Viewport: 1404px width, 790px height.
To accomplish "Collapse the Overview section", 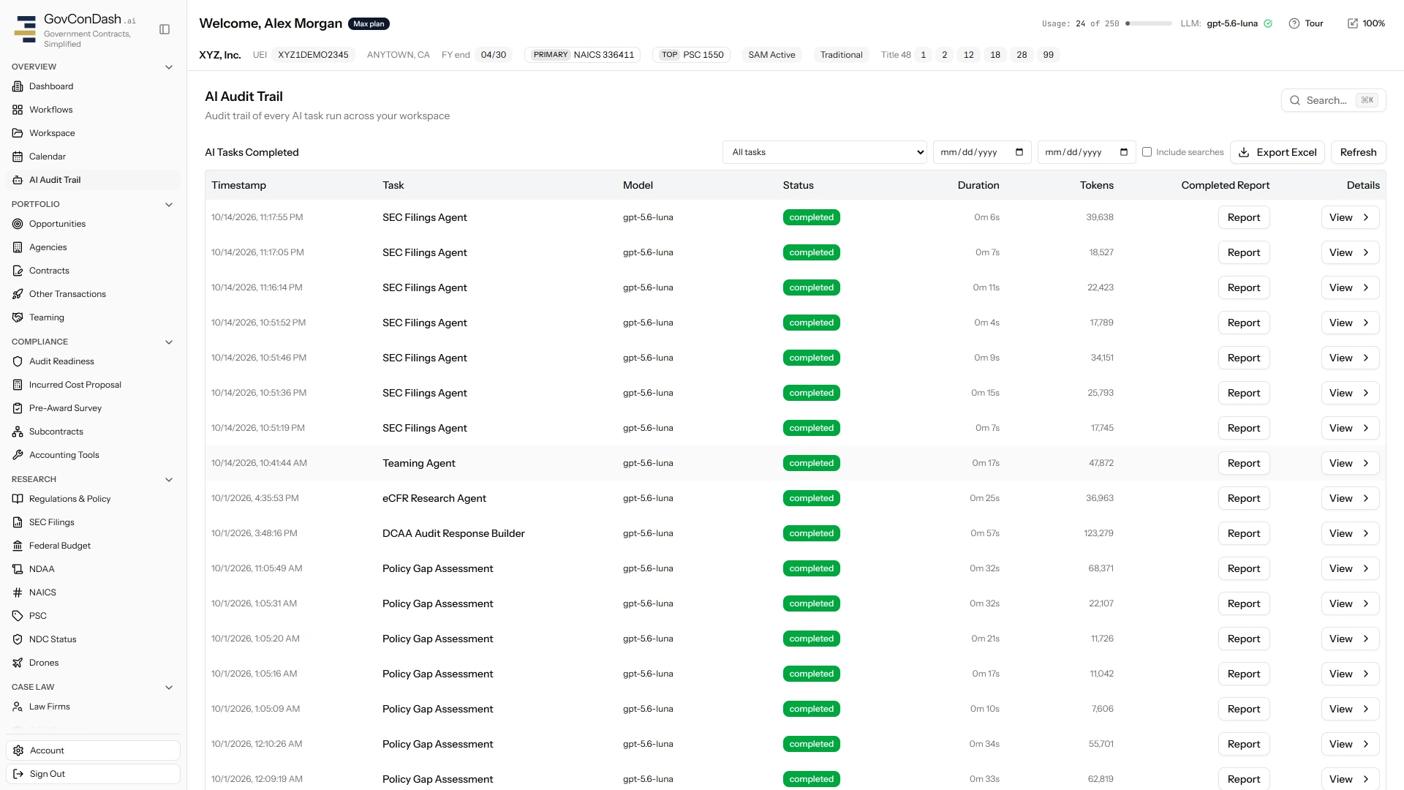I will click(169, 67).
